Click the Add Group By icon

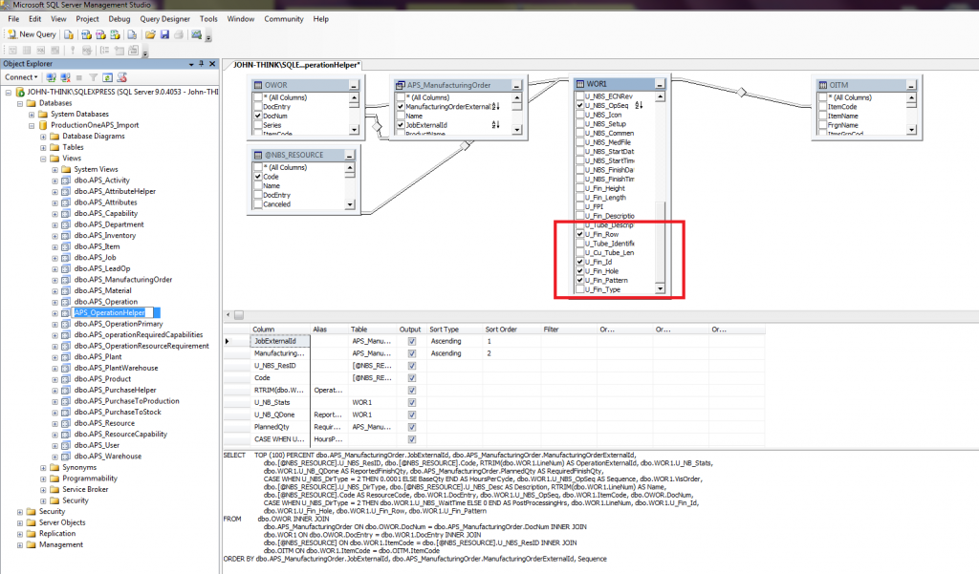(104, 50)
